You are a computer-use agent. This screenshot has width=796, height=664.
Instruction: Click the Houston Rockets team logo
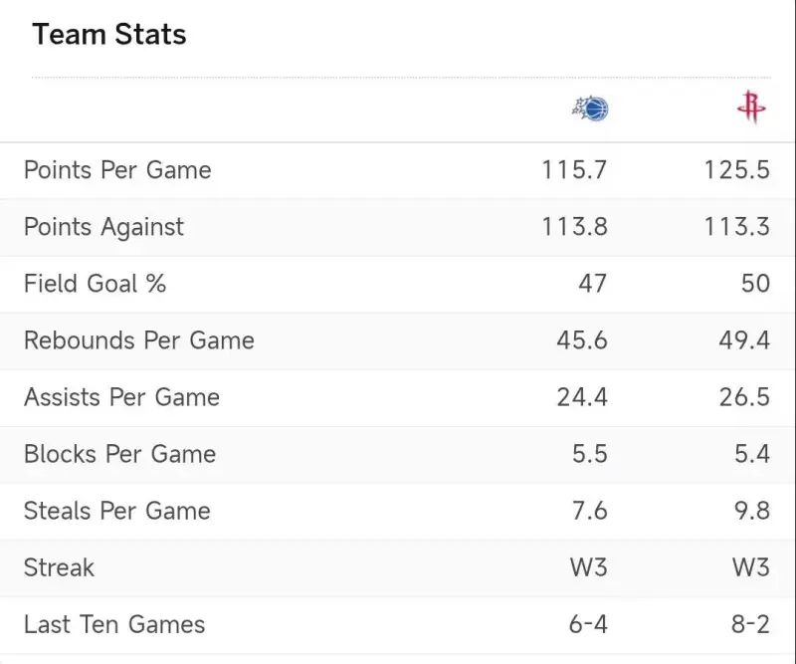point(751,107)
